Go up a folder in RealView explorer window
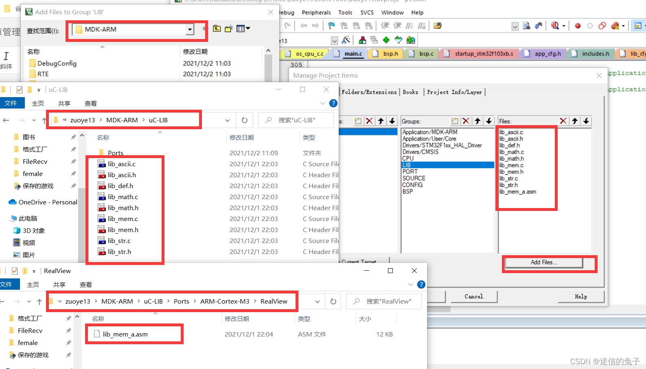 point(39,302)
